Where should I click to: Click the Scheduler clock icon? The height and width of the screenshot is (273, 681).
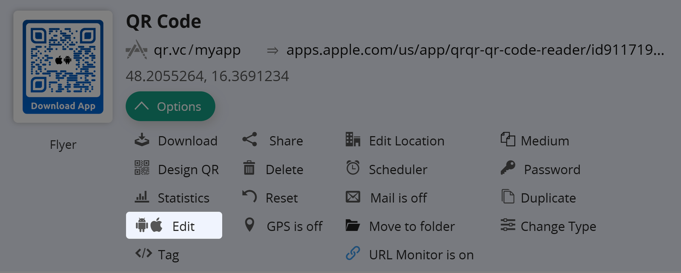[x=353, y=168]
